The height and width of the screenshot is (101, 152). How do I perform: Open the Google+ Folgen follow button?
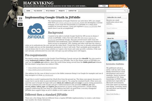(103, 6)
